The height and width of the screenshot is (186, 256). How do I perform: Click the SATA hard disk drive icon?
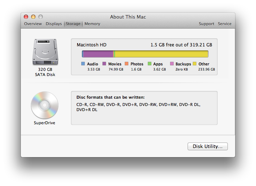[x=45, y=52]
